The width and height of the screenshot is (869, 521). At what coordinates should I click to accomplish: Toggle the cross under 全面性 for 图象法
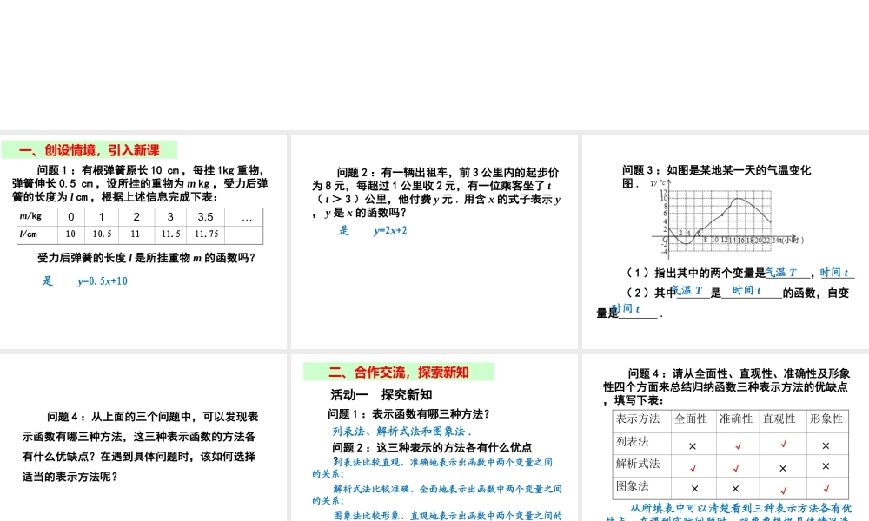(x=693, y=488)
